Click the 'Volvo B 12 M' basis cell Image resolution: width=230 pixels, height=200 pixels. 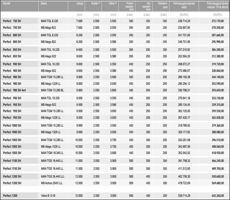coord(48,196)
